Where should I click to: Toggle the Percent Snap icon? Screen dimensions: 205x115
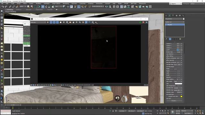pos(82,7)
